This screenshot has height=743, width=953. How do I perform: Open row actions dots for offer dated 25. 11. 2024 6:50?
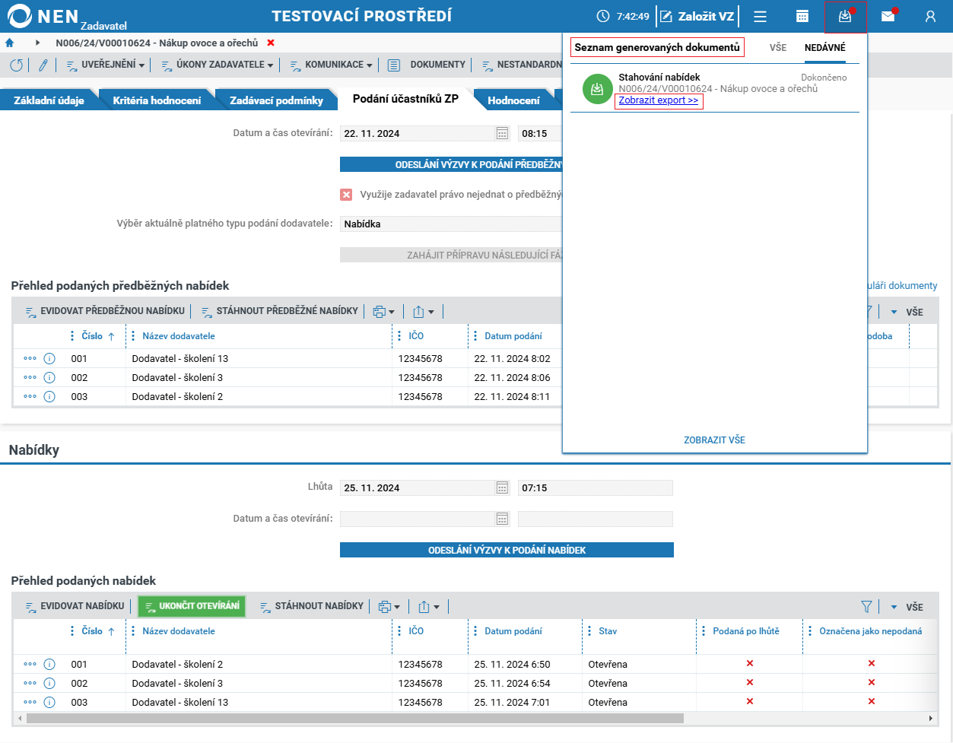click(30, 664)
